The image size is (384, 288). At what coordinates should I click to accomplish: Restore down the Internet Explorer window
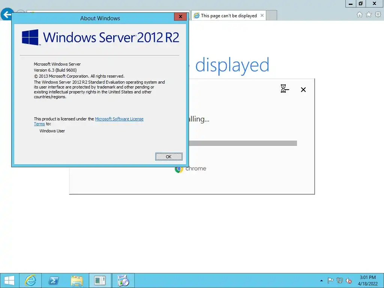(x=361, y=4)
